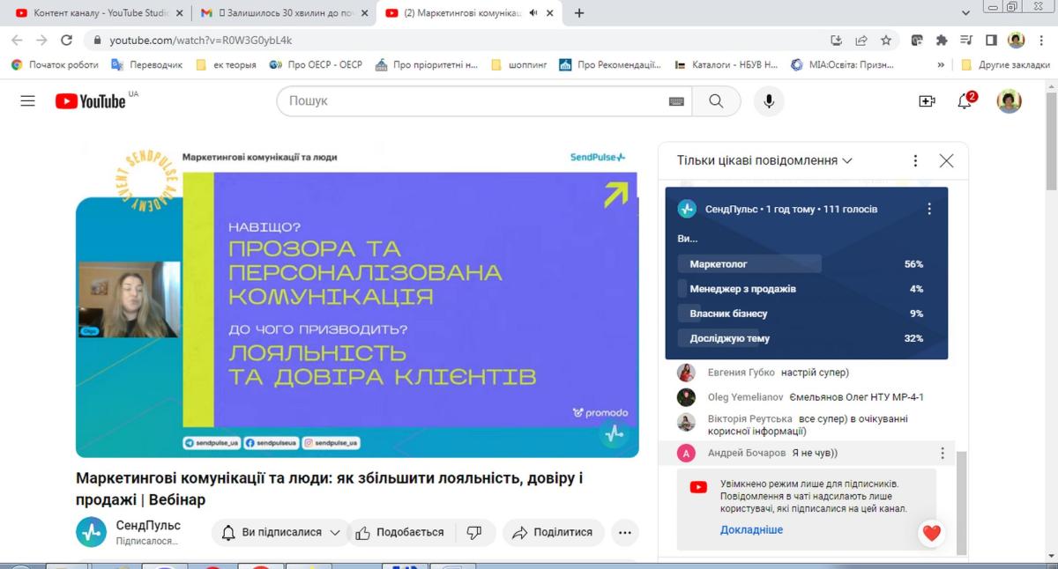Image resolution: width=1058 pixels, height=569 pixels.
Task: Open media controls icon in Chrome toolbar
Action: (x=966, y=40)
